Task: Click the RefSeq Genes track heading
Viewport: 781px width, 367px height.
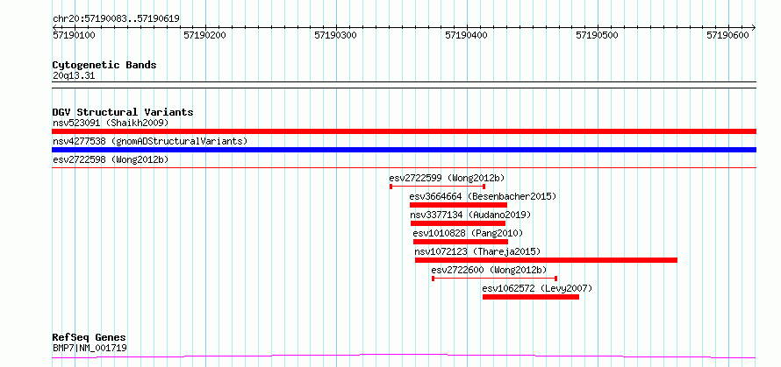Action: coord(90,338)
